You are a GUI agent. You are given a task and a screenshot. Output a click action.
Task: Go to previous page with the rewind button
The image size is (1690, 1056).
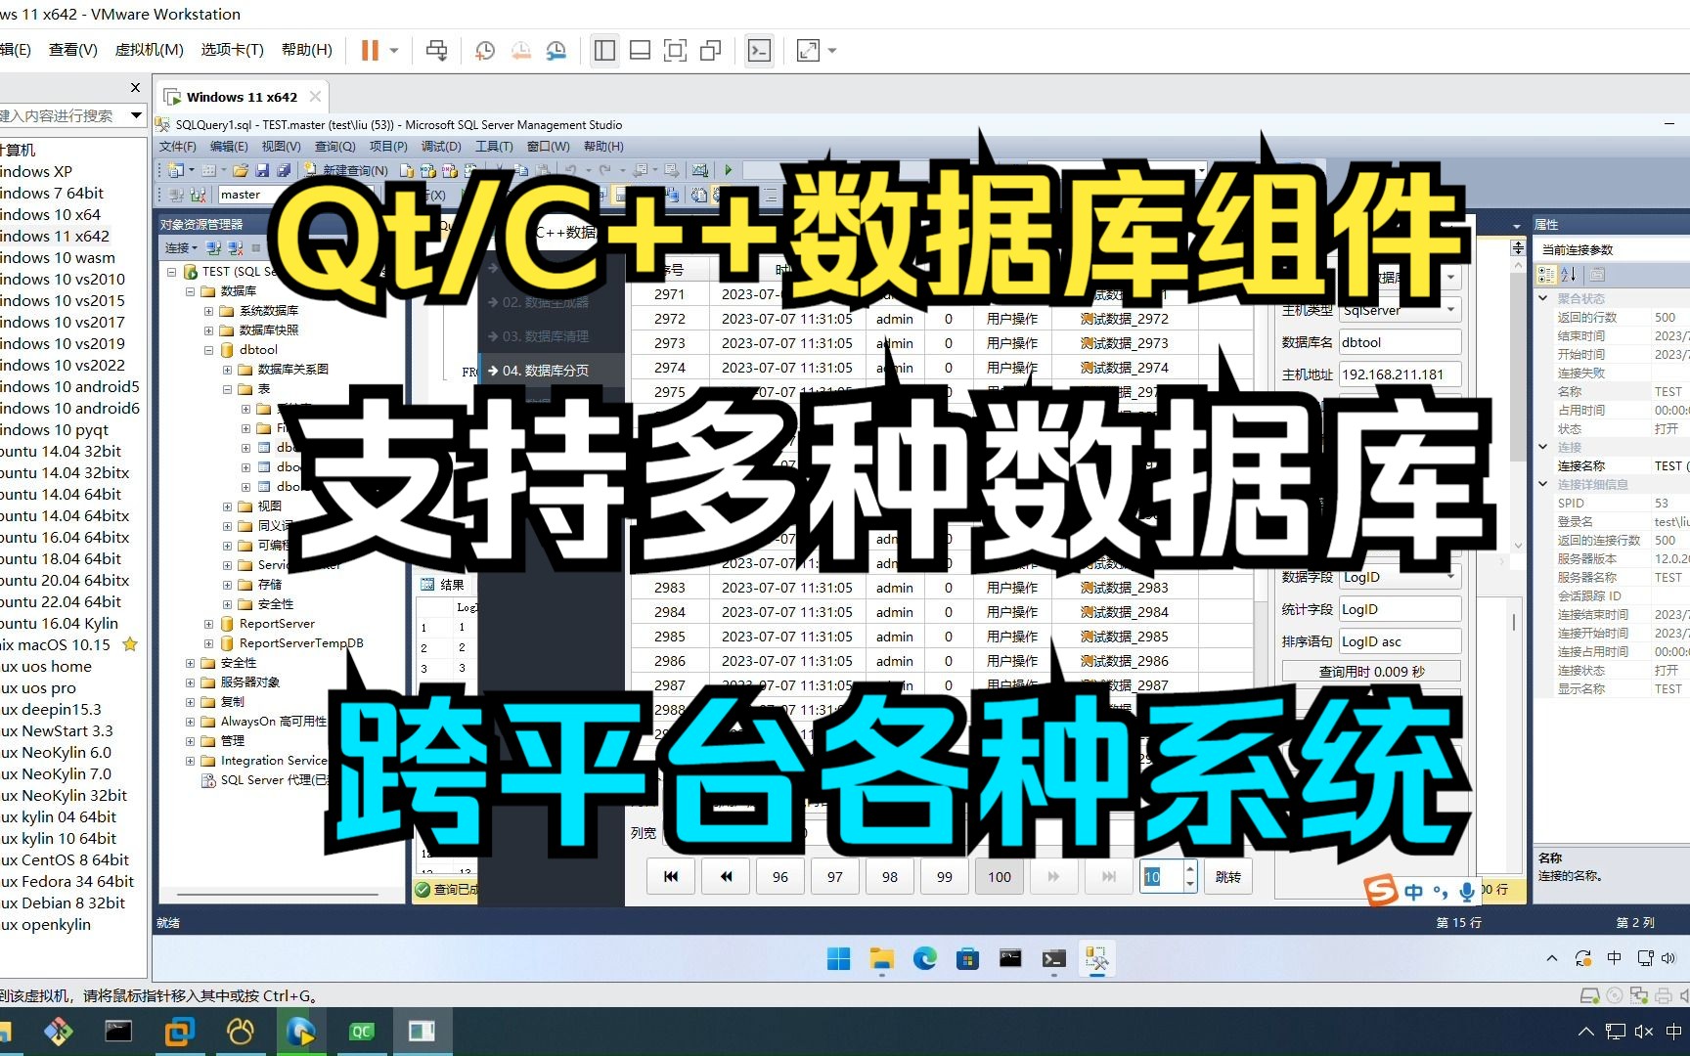(x=726, y=876)
